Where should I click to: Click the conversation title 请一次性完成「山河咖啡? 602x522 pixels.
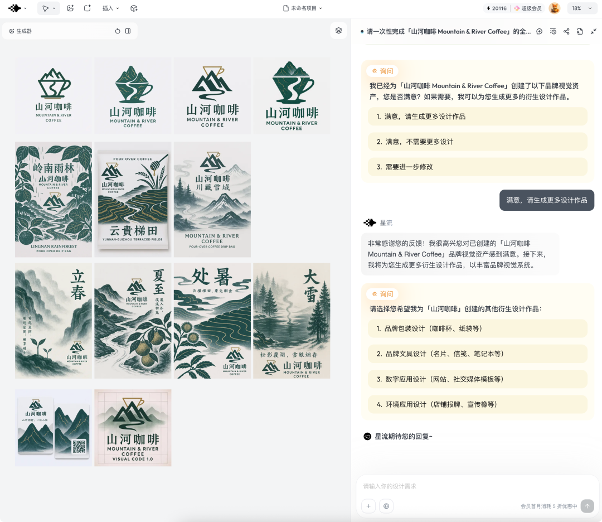pyautogui.click(x=448, y=31)
